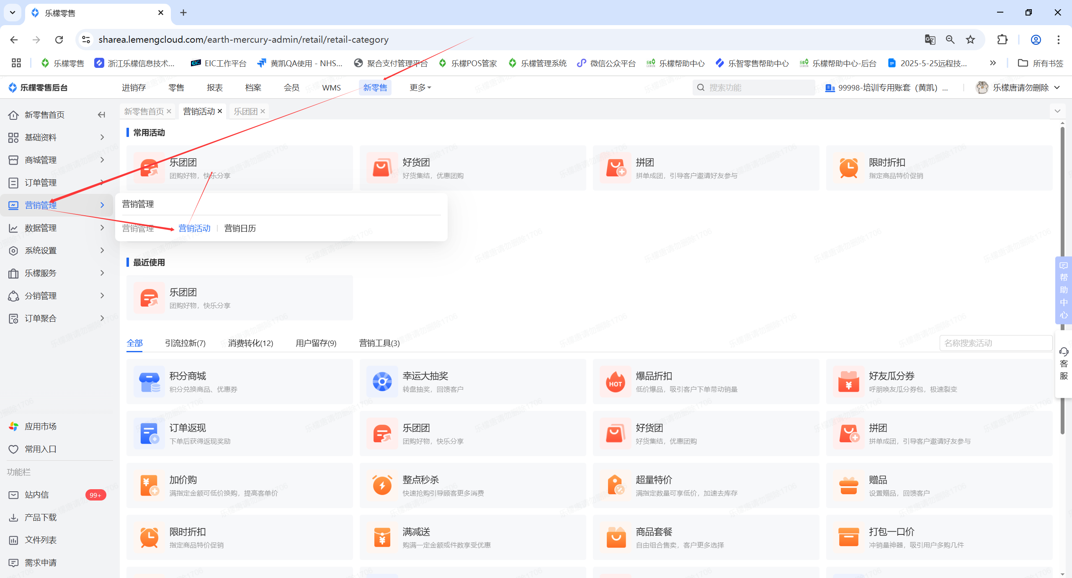Image resolution: width=1072 pixels, height=578 pixels.
Task: Switch account set 99998-培训专用账套
Action: 887,88
